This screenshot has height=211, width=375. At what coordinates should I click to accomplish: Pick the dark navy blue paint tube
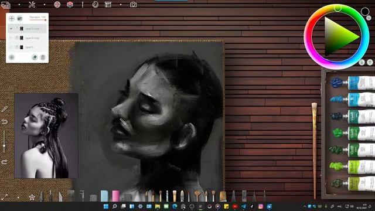[x=352, y=83]
